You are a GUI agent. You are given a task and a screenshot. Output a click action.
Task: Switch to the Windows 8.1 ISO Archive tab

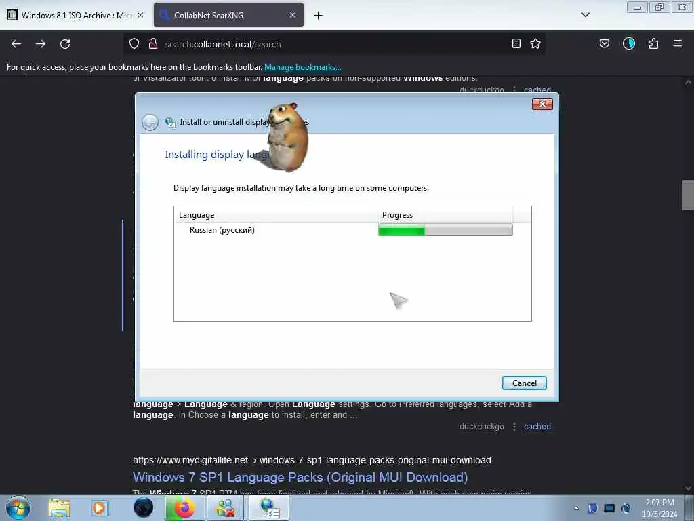coord(76,16)
